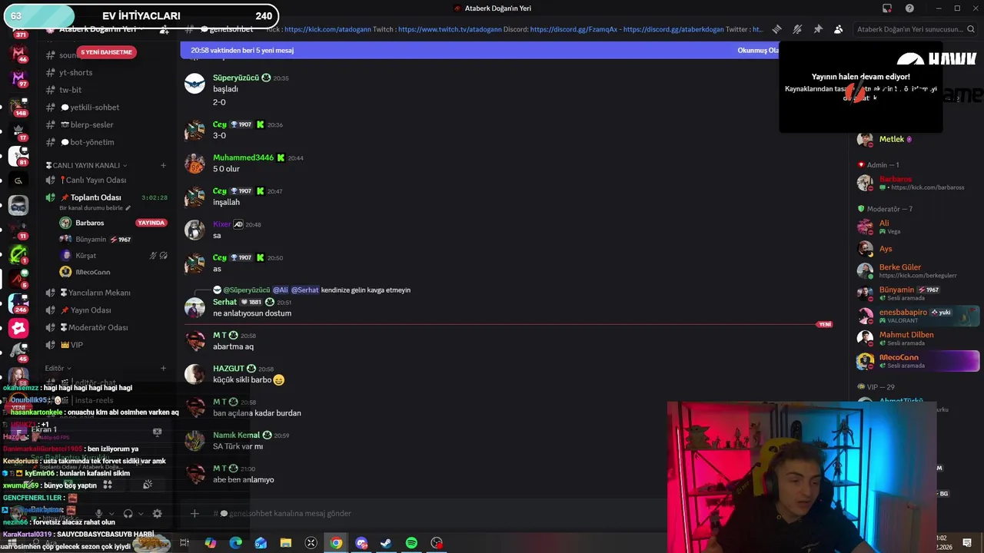The image size is (984, 553).
Task: Open the twitch.tv/atadogann link in topic
Action: point(450,29)
